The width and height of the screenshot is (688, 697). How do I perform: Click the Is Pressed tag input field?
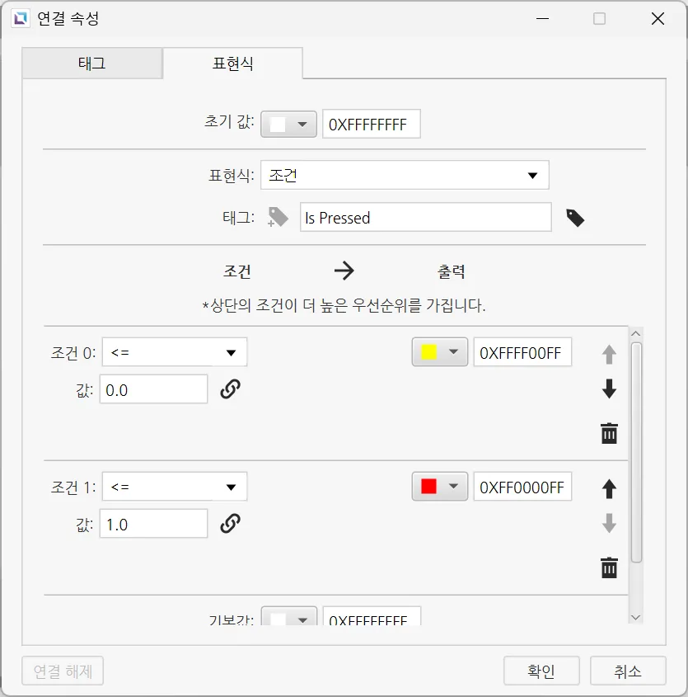425,218
